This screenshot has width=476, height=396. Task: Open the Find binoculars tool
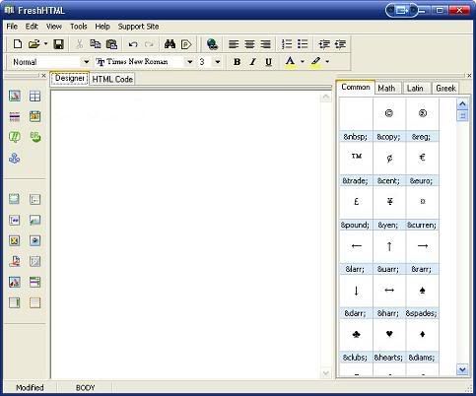[170, 44]
